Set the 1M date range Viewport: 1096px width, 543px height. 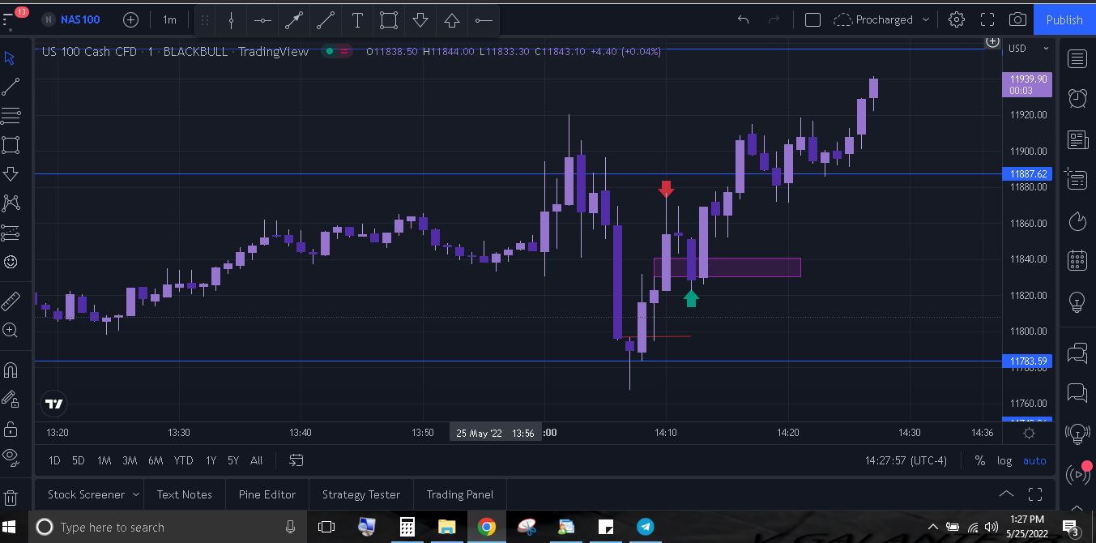tap(104, 460)
